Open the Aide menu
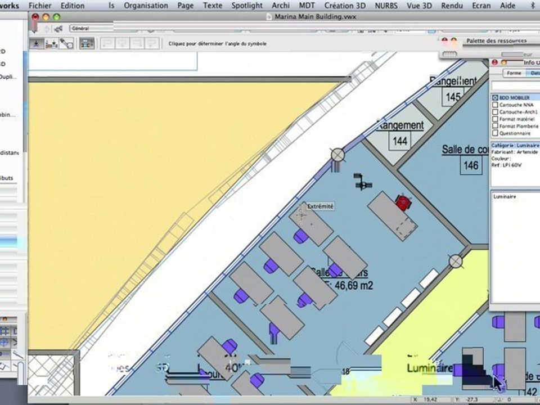The height and width of the screenshot is (405, 540). 507,6
